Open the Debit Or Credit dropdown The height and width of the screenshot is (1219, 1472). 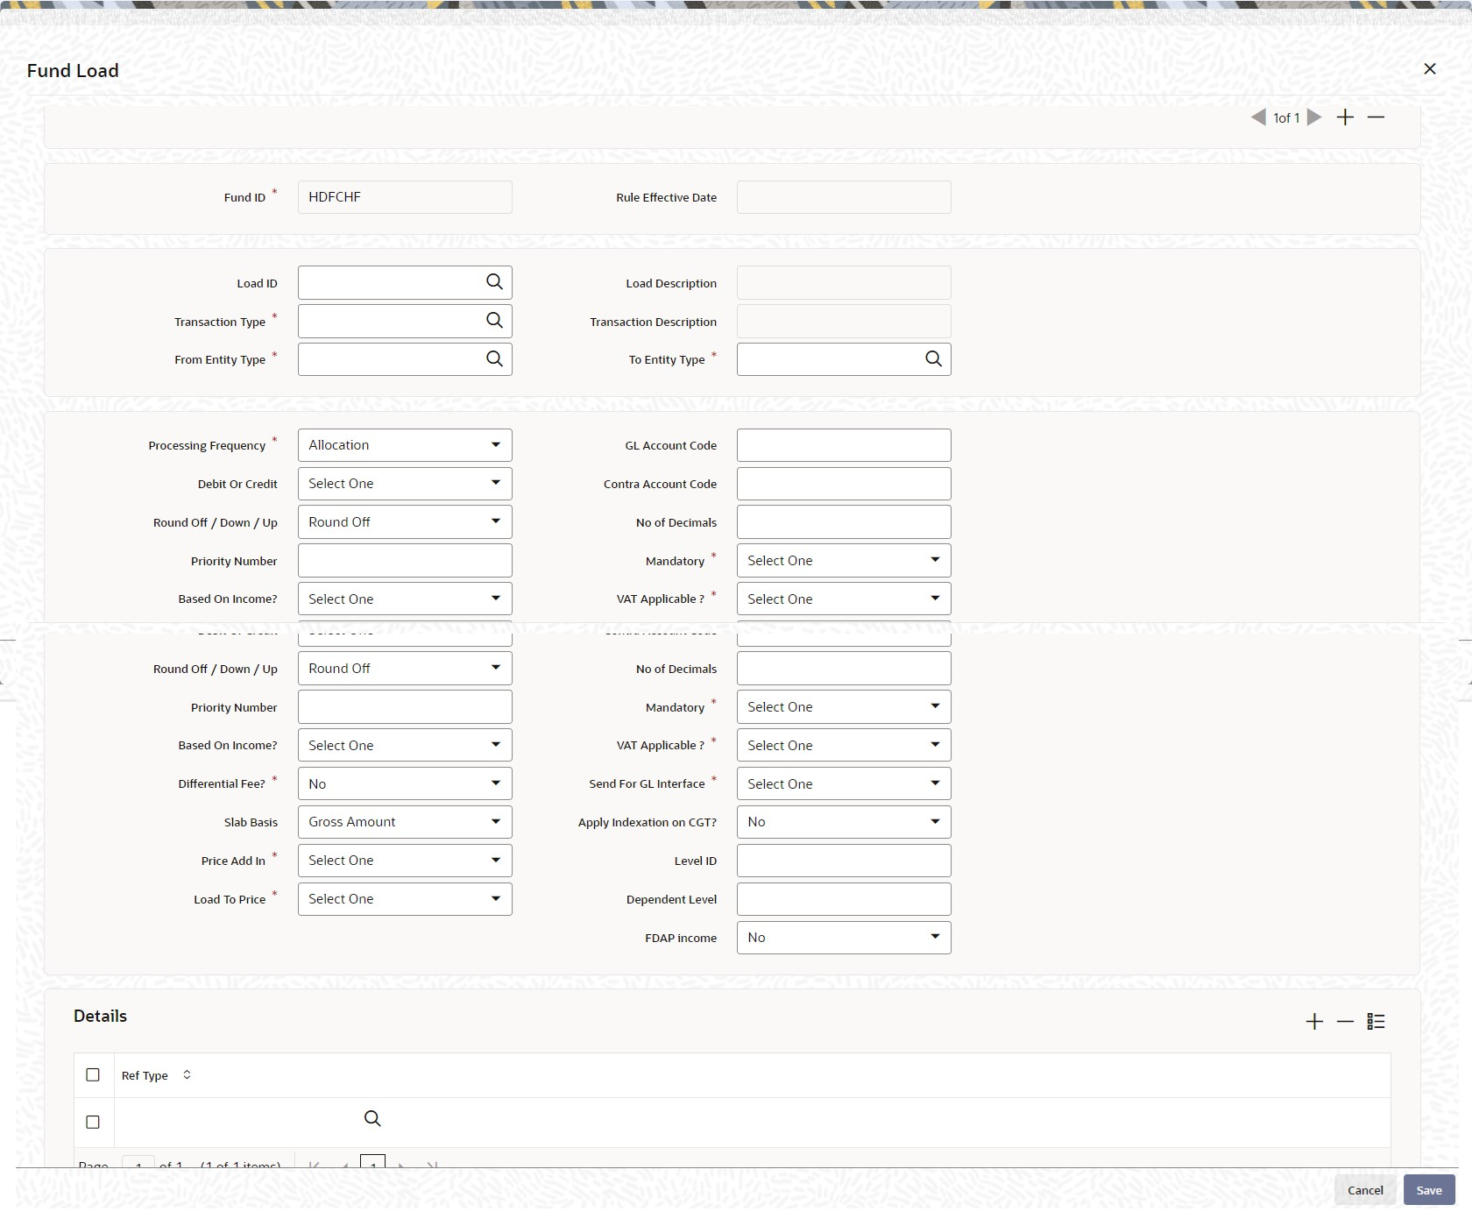405,484
